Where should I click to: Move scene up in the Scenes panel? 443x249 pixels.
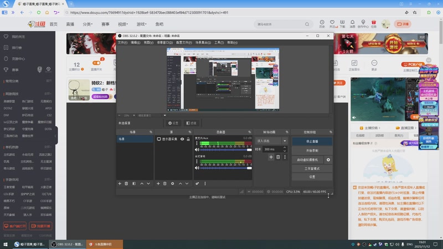coord(142,184)
